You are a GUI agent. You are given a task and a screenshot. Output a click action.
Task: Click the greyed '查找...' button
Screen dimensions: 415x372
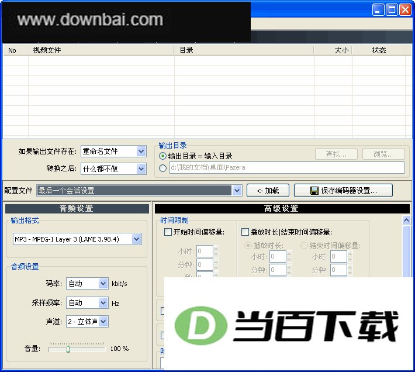click(336, 154)
